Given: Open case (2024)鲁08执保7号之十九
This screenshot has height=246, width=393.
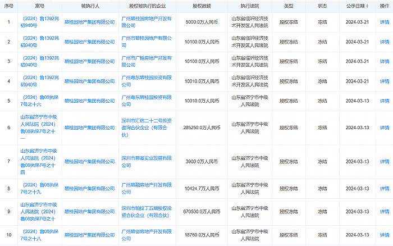Looking at the screenshot, I should pyautogui.click(x=40, y=189).
